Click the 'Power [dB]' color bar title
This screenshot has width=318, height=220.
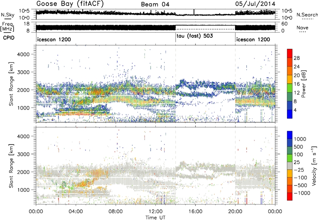tap(304, 84)
